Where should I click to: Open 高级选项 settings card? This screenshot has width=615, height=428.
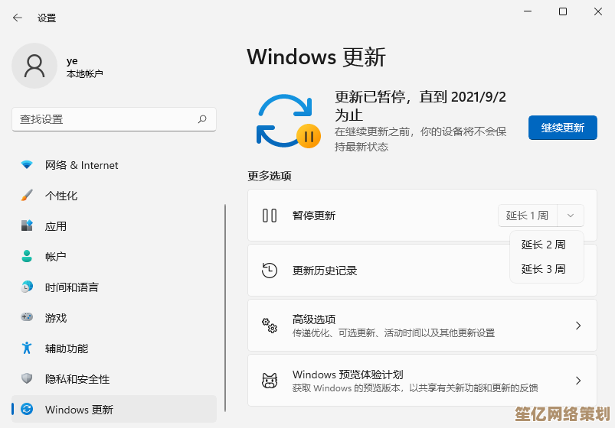[422, 326]
